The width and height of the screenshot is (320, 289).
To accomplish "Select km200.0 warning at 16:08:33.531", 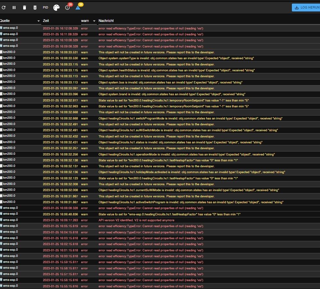I will point(160,52).
